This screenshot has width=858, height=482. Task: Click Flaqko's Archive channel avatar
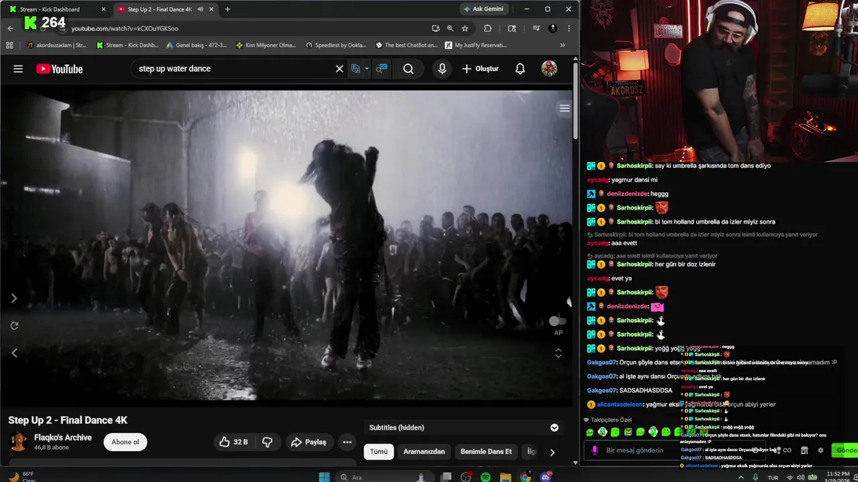pyautogui.click(x=18, y=442)
